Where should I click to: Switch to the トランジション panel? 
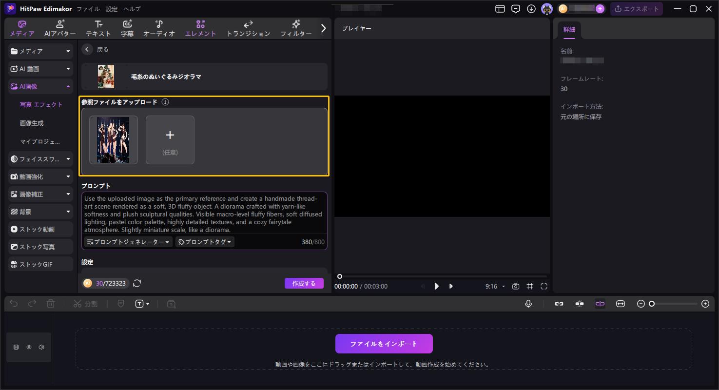tap(248, 28)
